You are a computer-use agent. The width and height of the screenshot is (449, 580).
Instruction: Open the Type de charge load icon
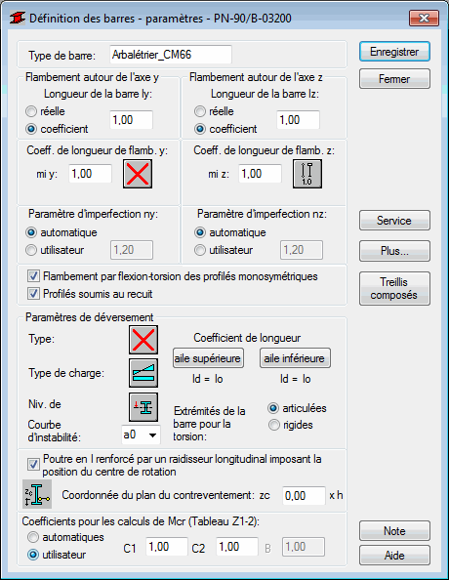tap(143, 373)
